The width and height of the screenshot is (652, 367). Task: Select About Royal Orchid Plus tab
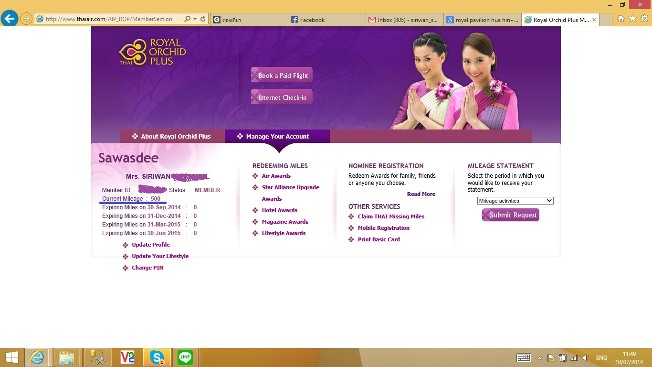[172, 136]
